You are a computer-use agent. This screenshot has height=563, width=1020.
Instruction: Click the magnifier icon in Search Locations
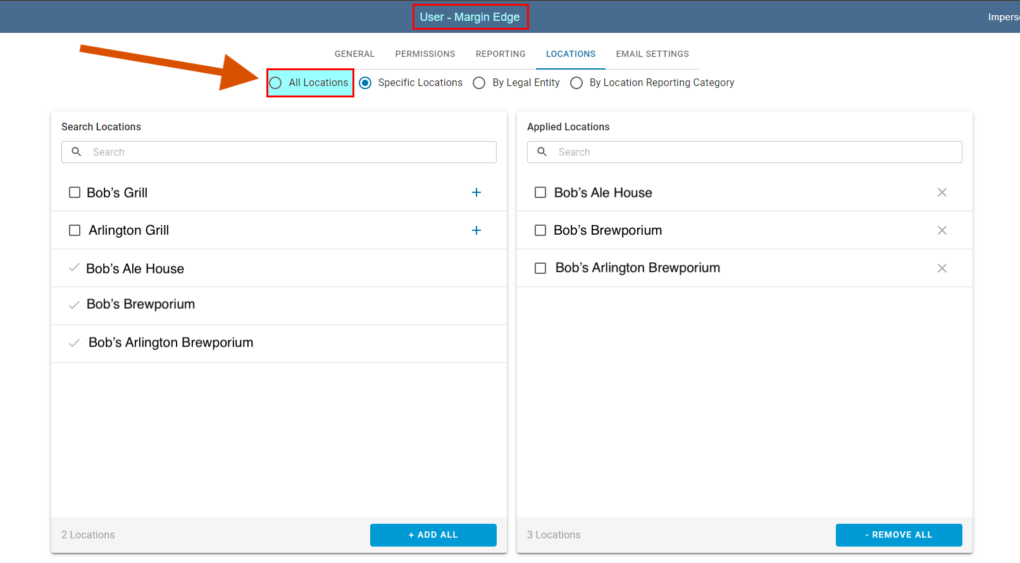click(x=77, y=152)
